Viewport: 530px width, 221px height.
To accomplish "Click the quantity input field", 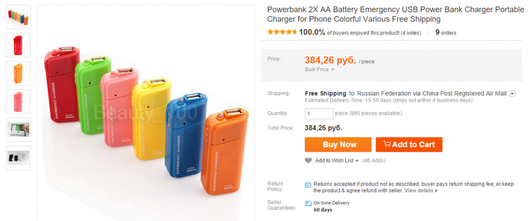I will coord(319,114).
